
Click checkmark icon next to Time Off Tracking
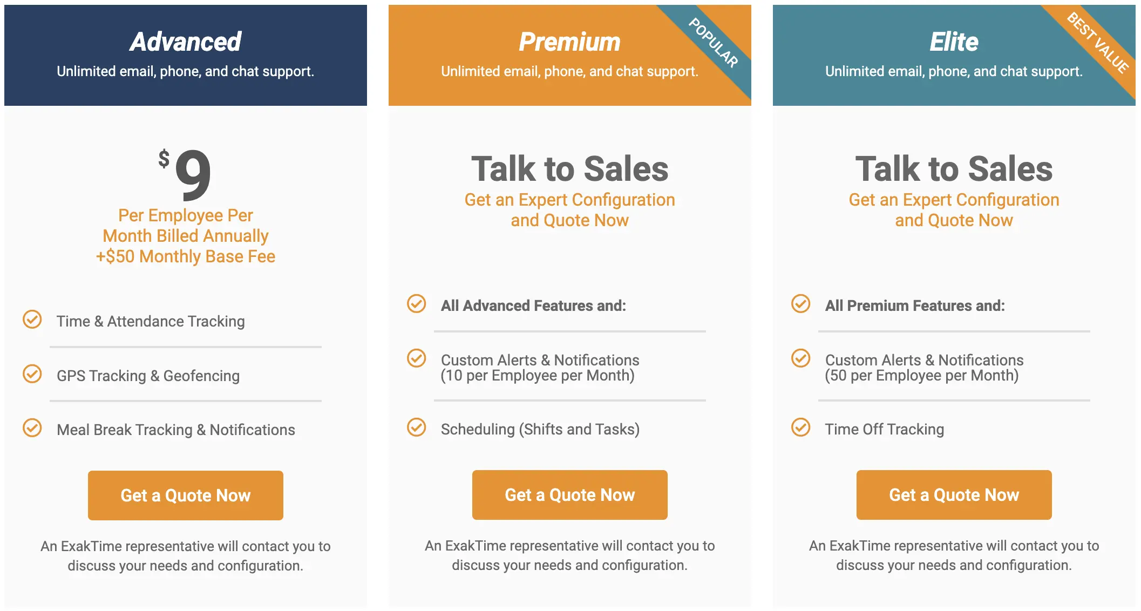point(801,427)
